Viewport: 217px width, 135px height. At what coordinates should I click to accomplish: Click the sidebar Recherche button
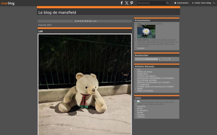(165, 59)
